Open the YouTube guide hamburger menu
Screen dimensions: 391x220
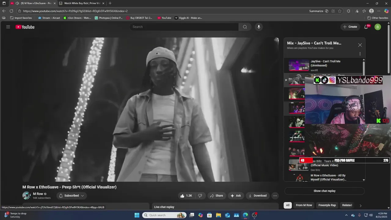[8, 27]
